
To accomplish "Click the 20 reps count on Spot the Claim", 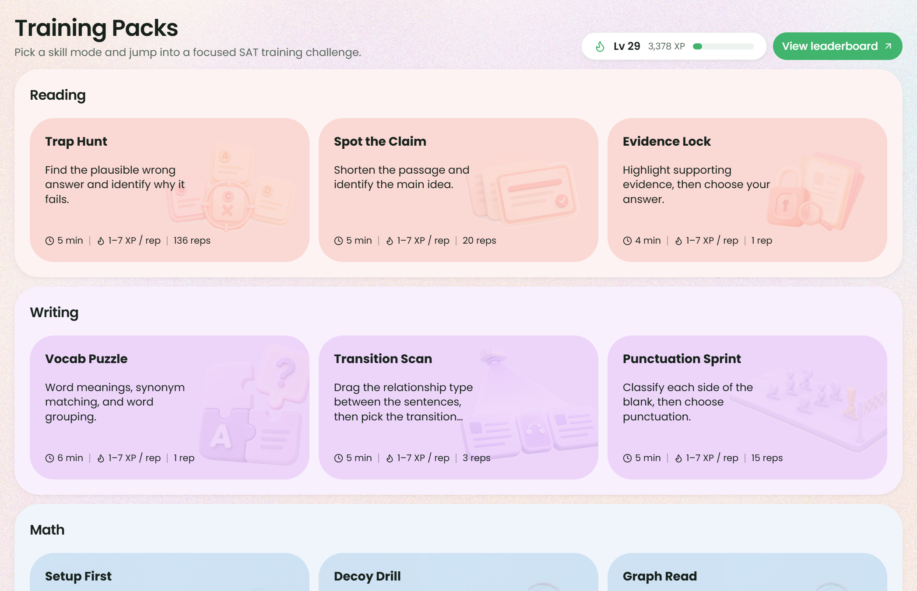I will [479, 241].
